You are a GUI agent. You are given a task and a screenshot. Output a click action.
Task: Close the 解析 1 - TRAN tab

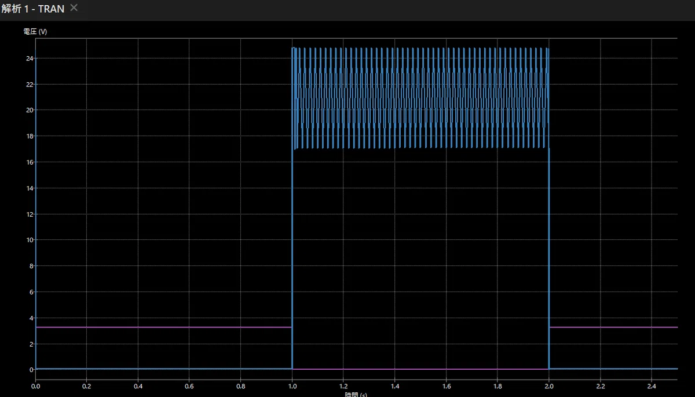pyautogui.click(x=74, y=8)
